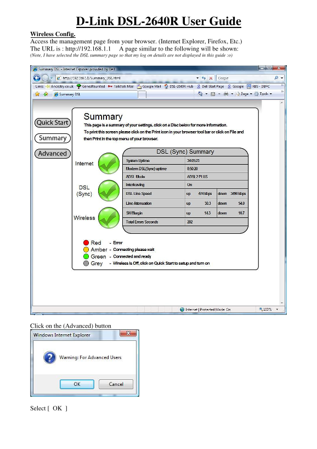Click the green DSL (Sync) status disc
The width and height of the screenshot is (317, 449).
(x=109, y=190)
